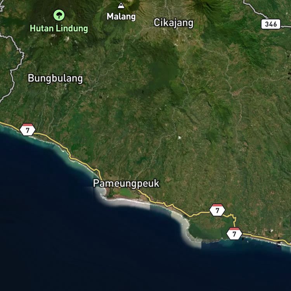The image size is (291, 291).
Task: Open the Bungbulang town label
Action: pos(55,78)
